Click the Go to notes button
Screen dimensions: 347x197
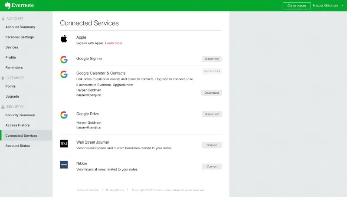[297, 6]
